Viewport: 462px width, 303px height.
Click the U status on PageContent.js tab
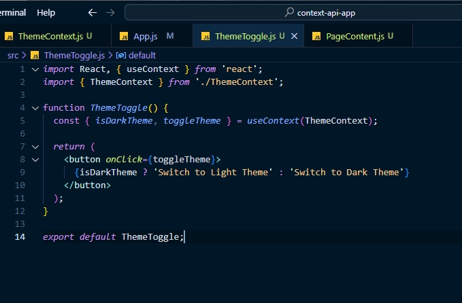point(391,36)
